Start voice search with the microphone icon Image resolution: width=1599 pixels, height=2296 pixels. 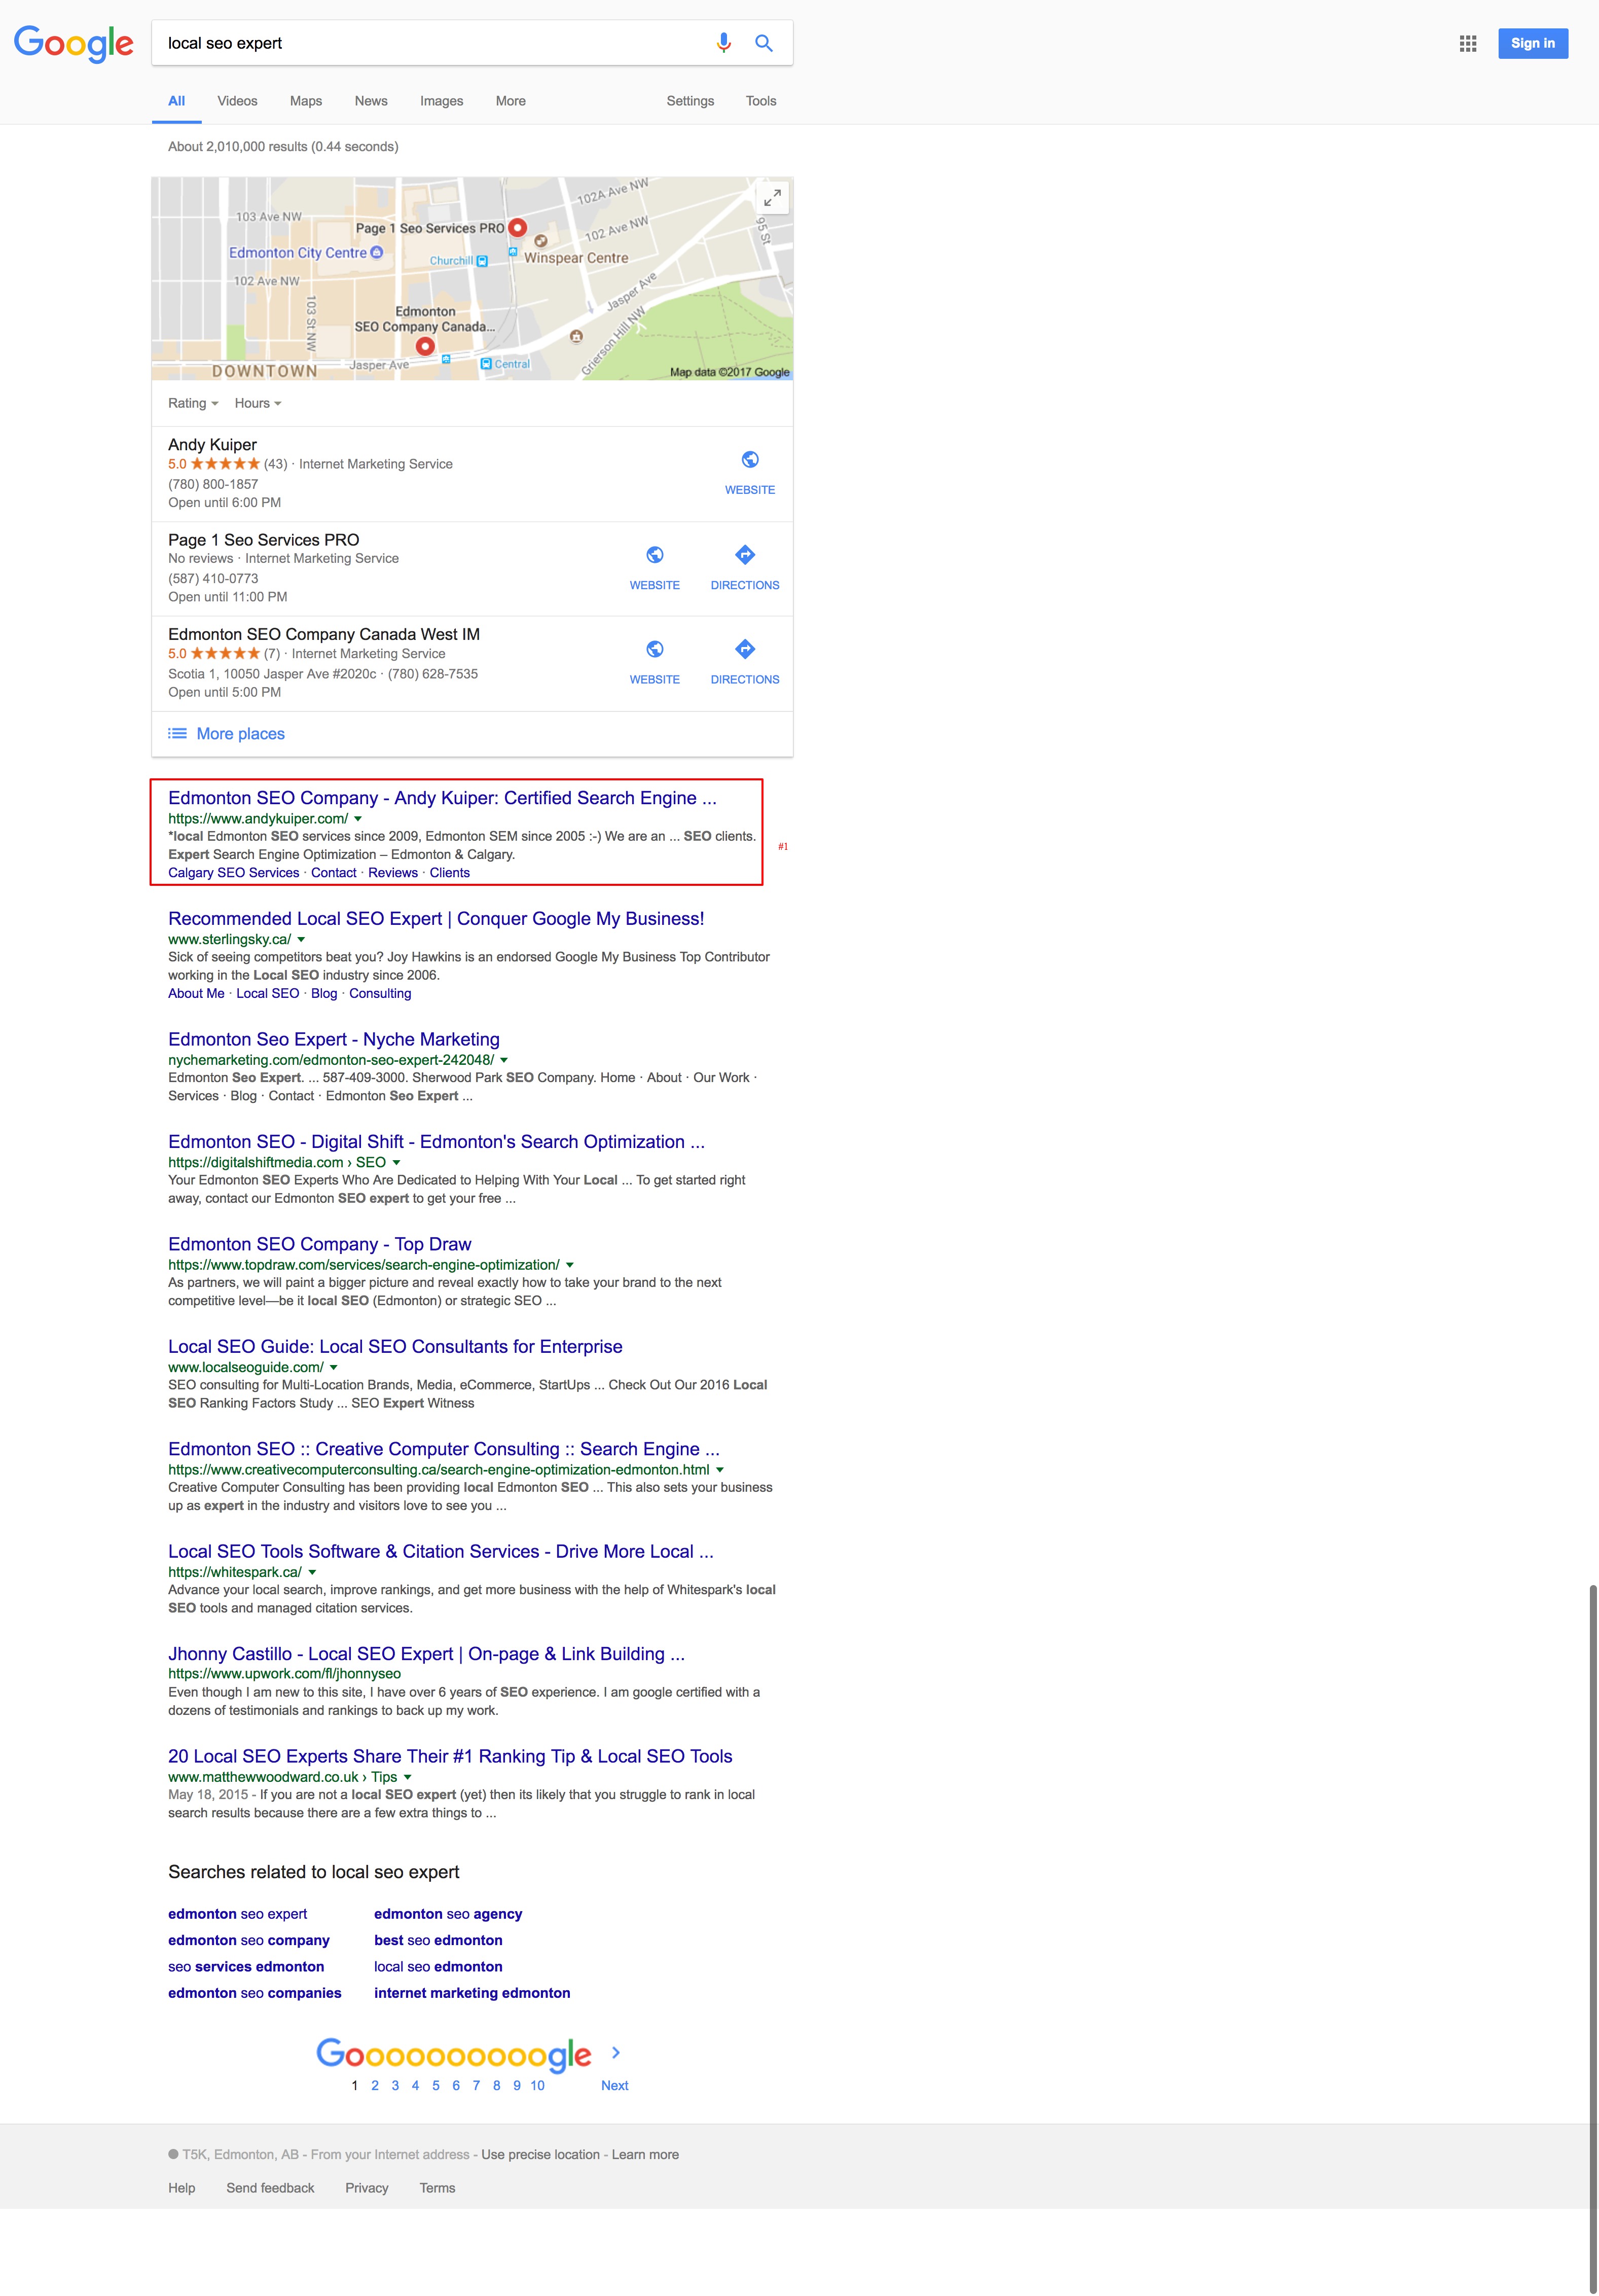coord(724,43)
